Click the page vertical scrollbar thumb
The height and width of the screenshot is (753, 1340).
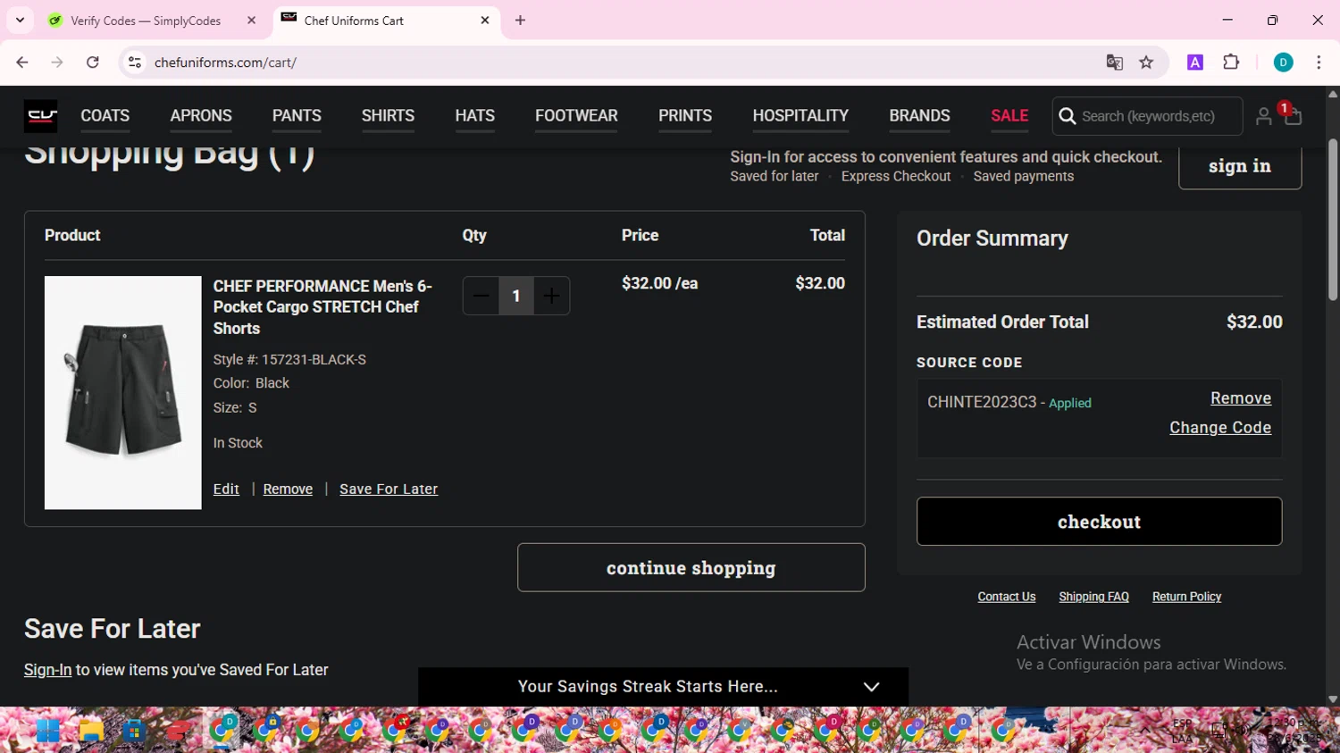pos(1333,219)
